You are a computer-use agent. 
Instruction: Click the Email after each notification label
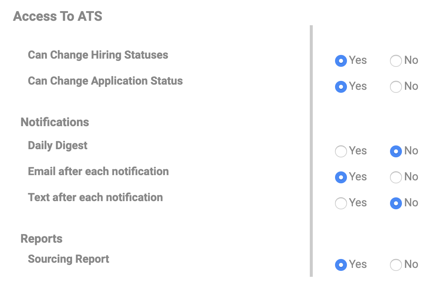pyautogui.click(x=98, y=171)
